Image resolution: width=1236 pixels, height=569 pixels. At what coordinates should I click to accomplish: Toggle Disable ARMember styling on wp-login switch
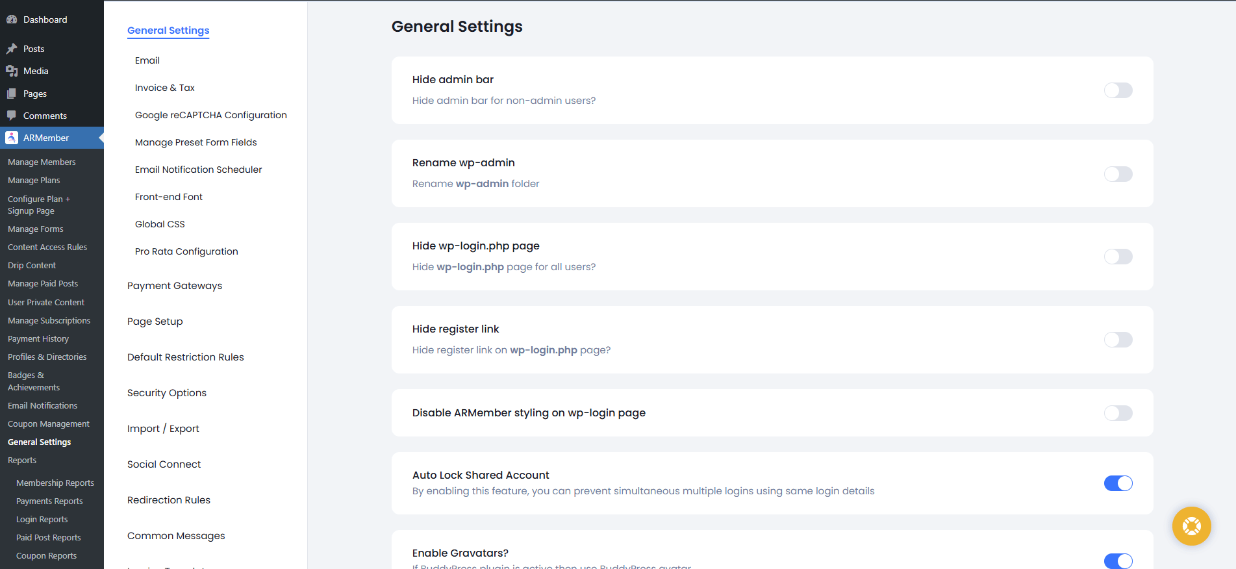click(1118, 413)
